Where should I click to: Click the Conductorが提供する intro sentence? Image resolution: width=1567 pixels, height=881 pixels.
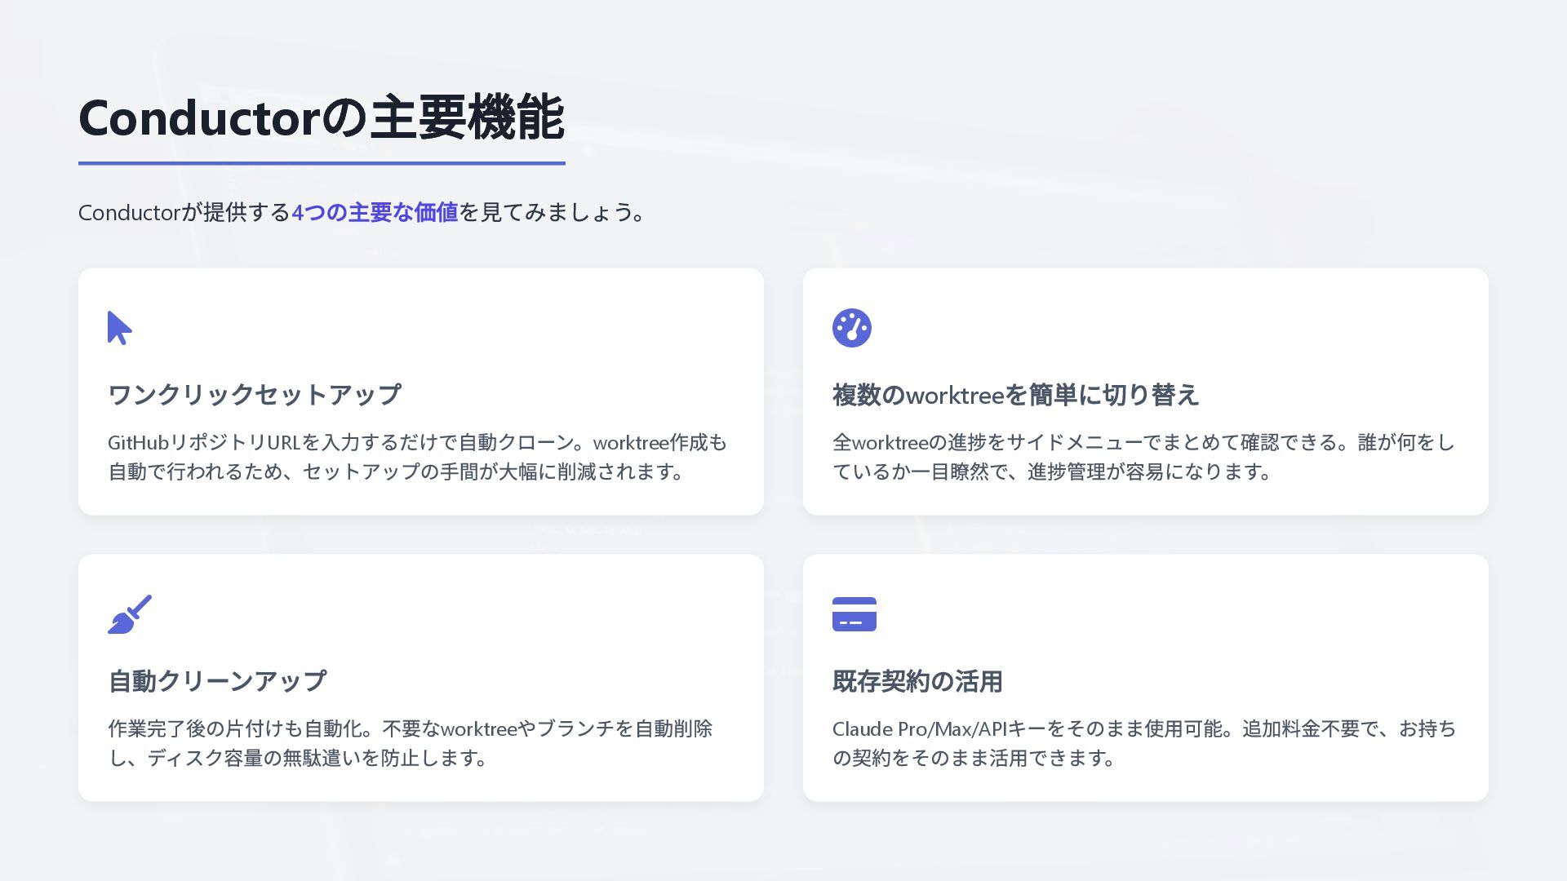[x=184, y=213]
